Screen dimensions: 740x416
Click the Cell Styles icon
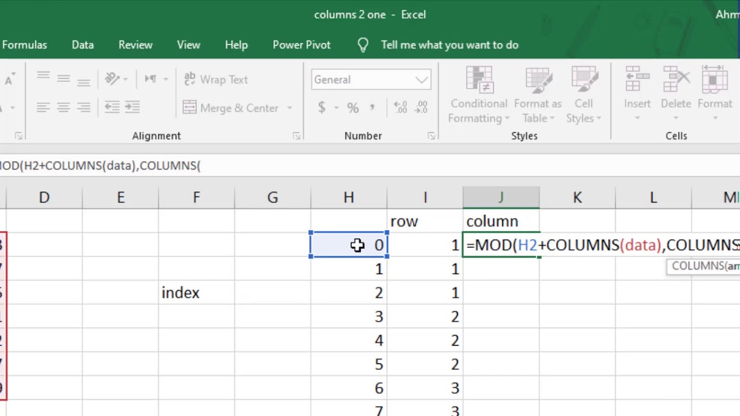point(583,95)
